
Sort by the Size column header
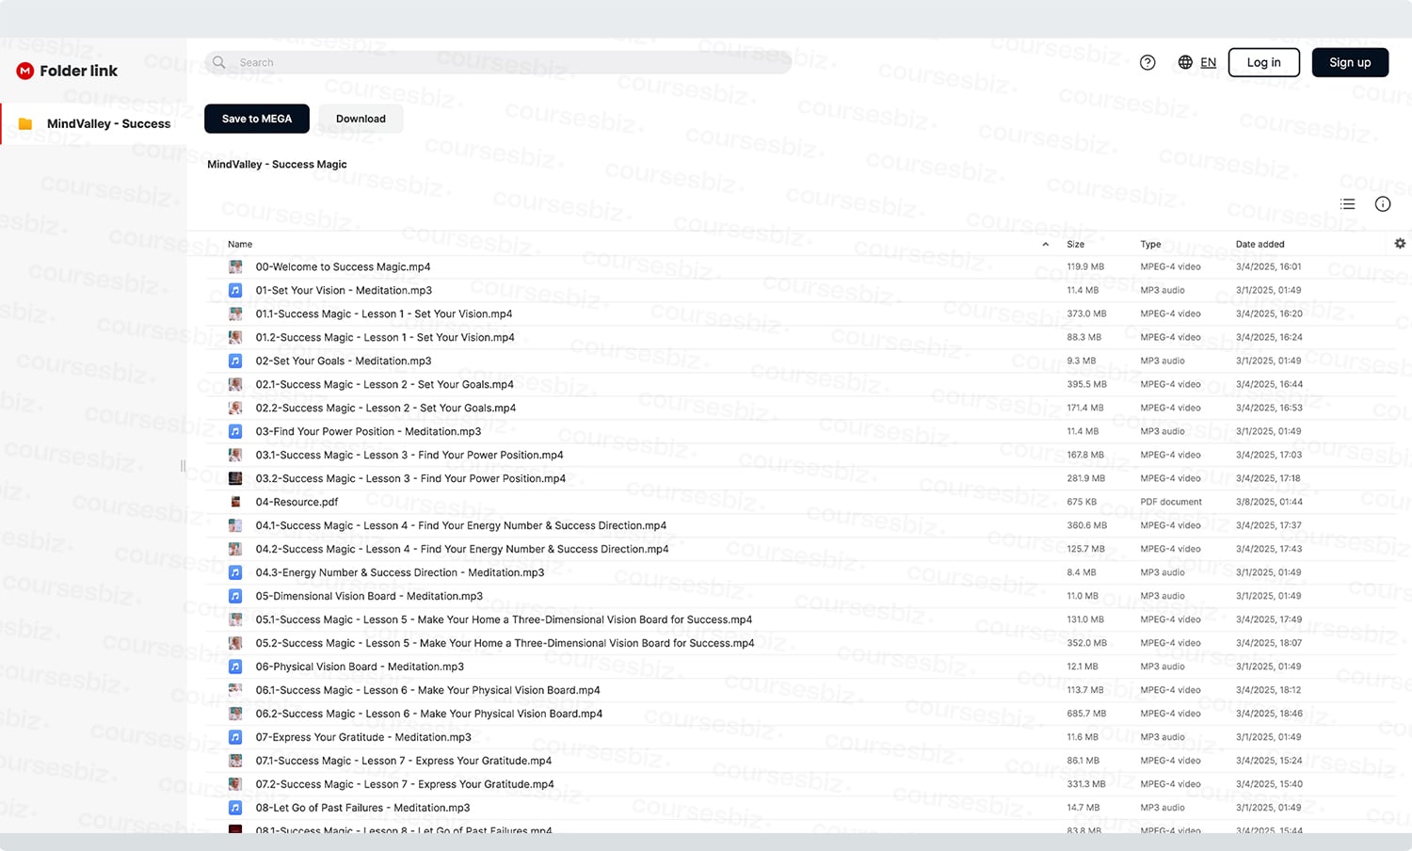1075,244
